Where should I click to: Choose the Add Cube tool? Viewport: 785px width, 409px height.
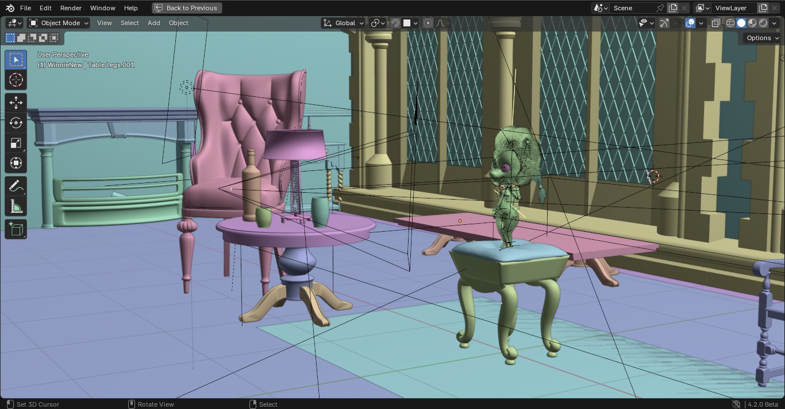16,229
